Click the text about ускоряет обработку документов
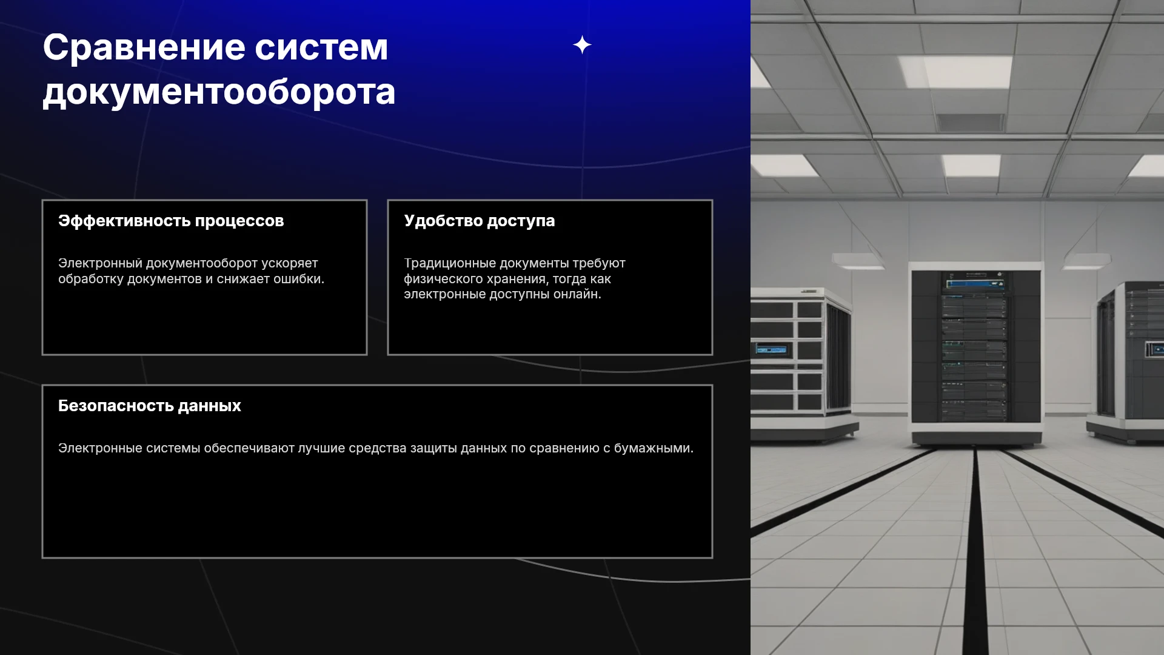 pyautogui.click(x=191, y=271)
